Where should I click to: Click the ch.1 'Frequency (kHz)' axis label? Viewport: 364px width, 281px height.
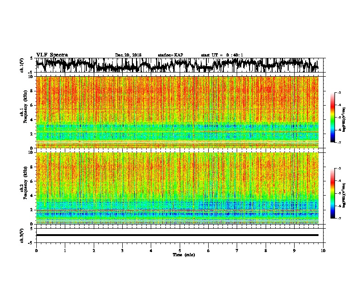25,107
